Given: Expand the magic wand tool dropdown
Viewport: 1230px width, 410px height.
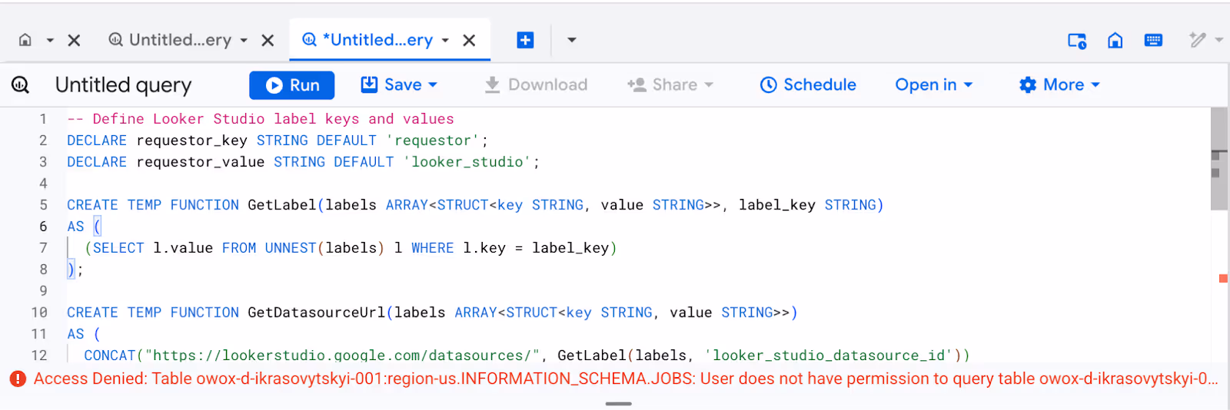Looking at the screenshot, I should tap(1218, 39).
